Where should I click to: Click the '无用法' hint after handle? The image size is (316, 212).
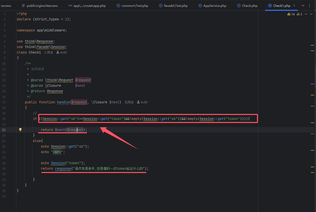click(x=129, y=102)
